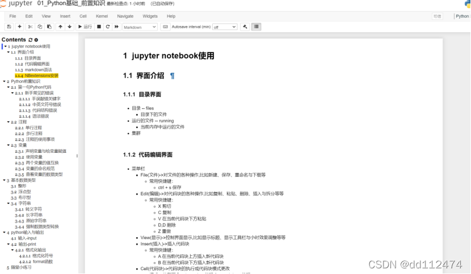Collapse the '1.1 界面介绍' section triangle

[x=9, y=52]
